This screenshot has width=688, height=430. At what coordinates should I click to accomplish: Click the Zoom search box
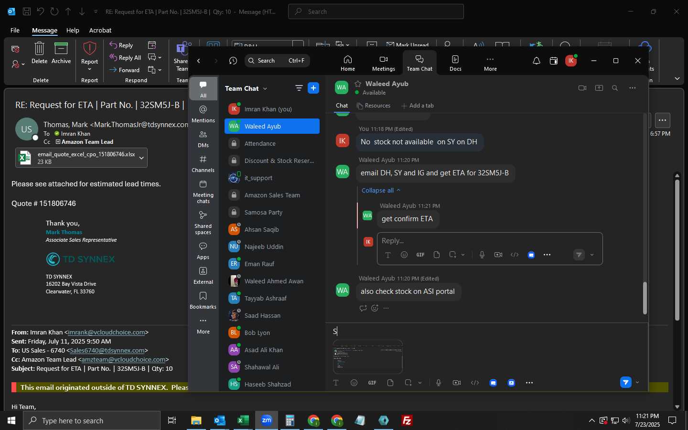click(x=277, y=61)
